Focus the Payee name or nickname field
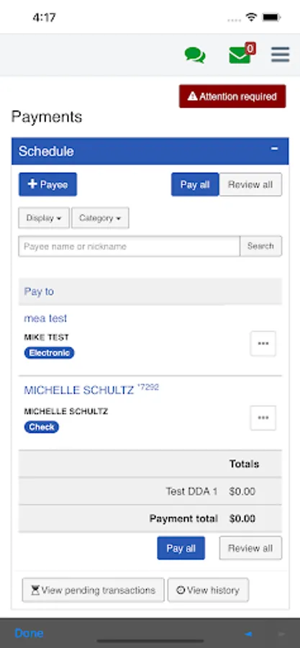The image size is (300, 648). tap(129, 246)
